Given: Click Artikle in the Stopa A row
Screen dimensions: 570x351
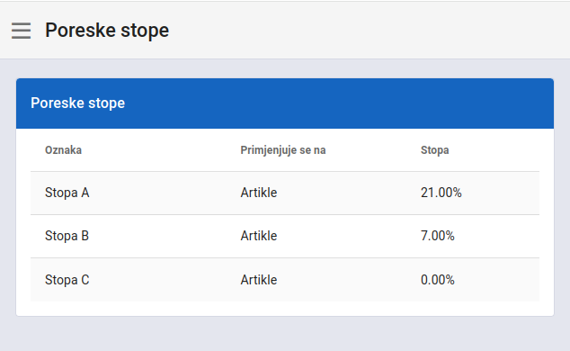Looking at the screenshot, I should coord(258,193).
